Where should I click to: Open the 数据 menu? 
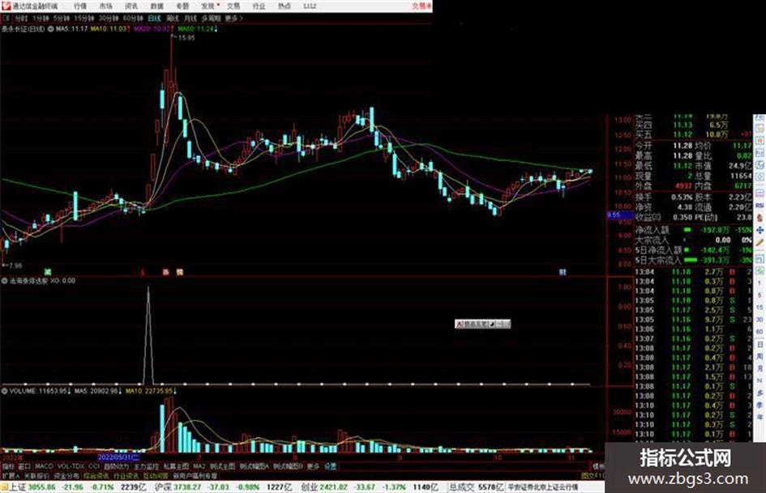click(156, 6)
